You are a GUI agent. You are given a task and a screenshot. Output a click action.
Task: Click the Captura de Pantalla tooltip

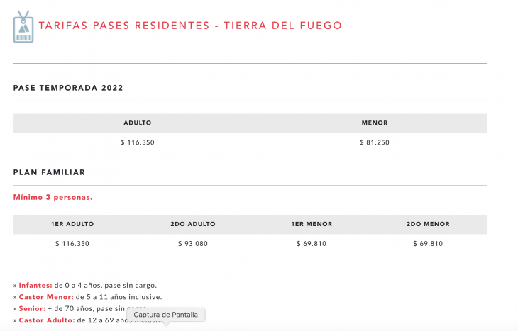point(166,315)
